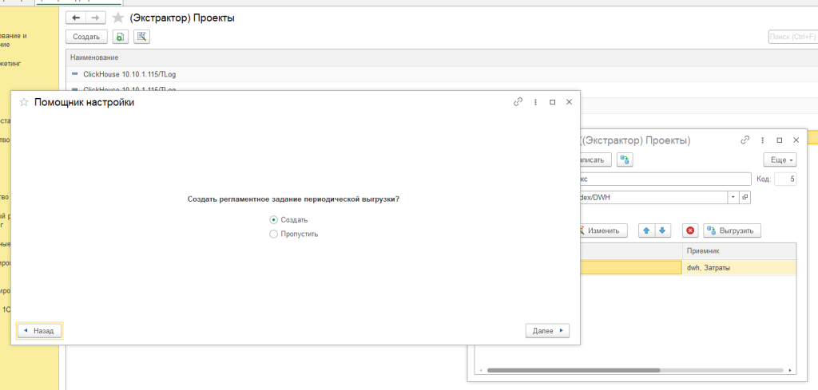Click the red delete icon button
Image resolution: width=818 pixels, height=390 pixels.
click(x=690, y=230)
